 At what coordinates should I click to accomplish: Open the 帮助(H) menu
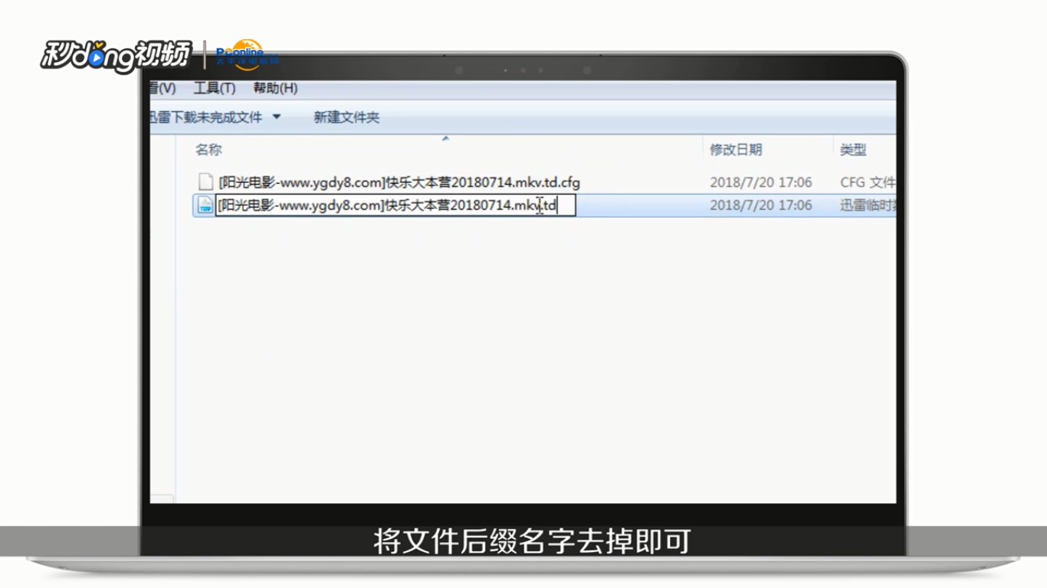click(x=275, y=89)
